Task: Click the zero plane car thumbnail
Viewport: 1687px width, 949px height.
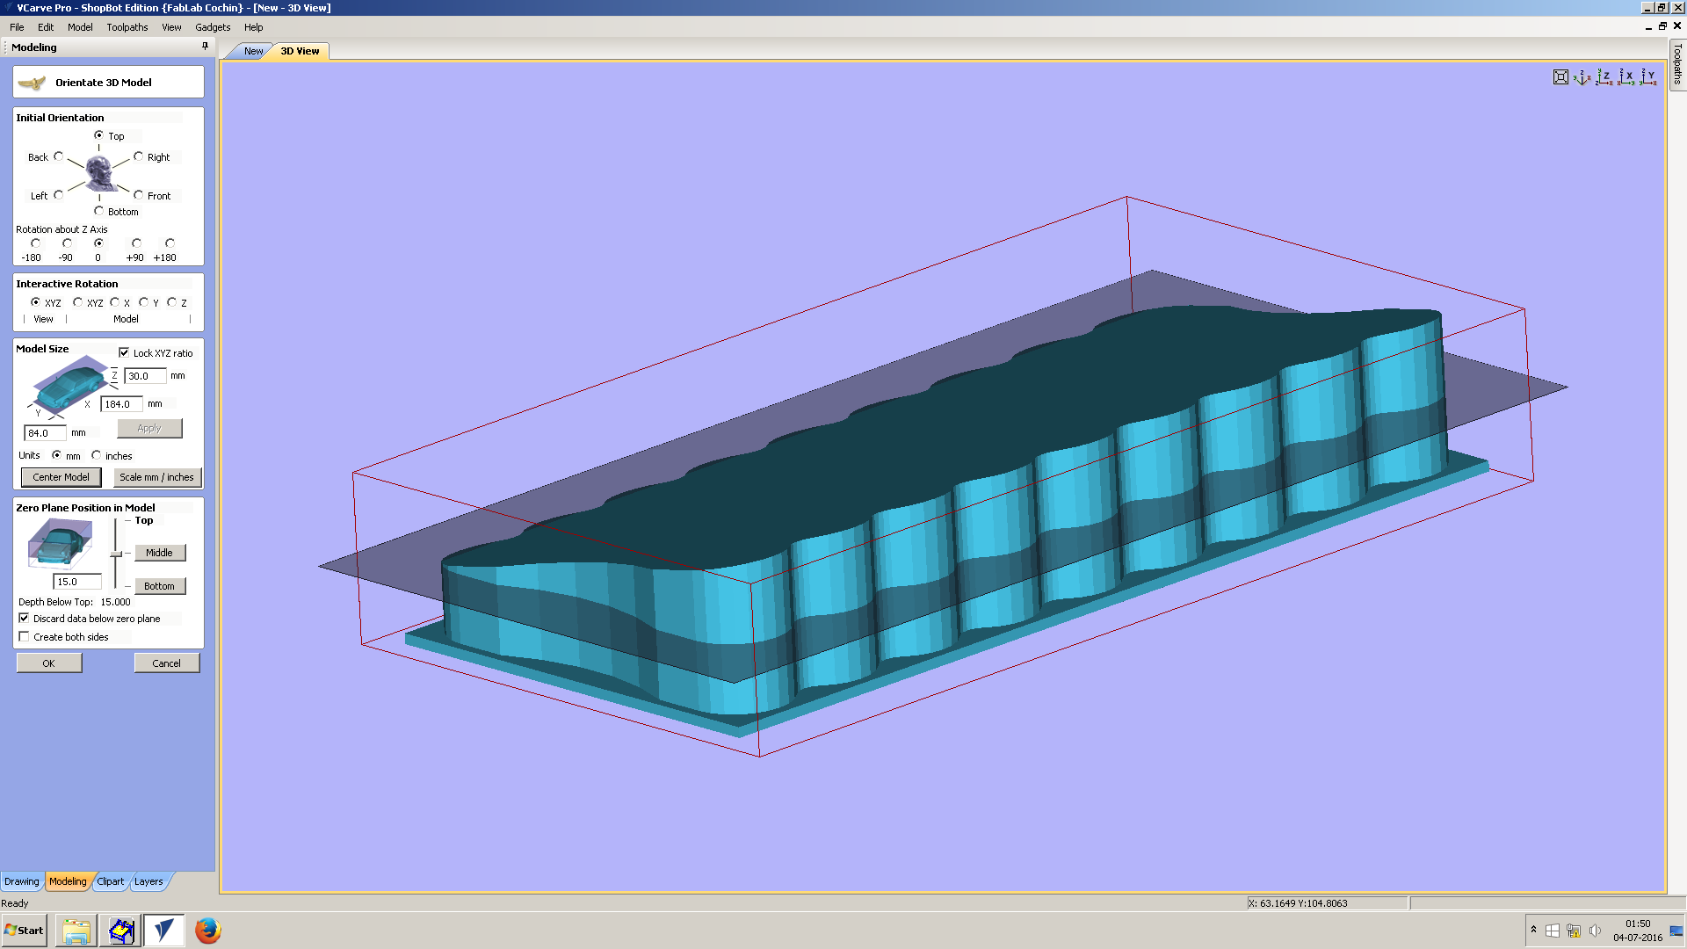Action: (x=60, y=543)
